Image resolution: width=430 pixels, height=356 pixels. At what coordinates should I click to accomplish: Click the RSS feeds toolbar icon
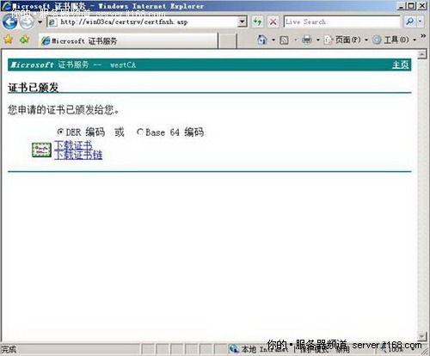(x=284, y=40)
